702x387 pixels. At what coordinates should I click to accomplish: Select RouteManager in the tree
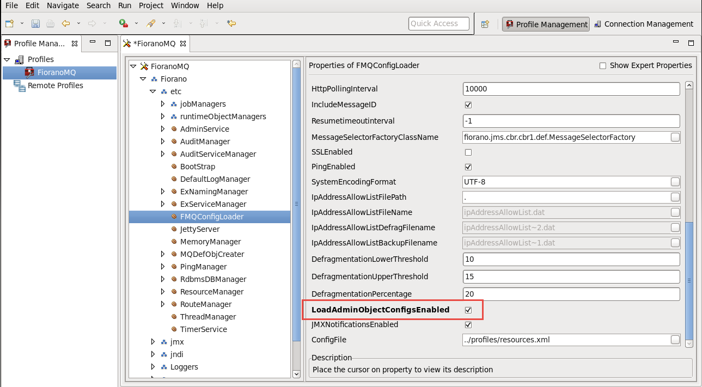(x=206, y=304)
